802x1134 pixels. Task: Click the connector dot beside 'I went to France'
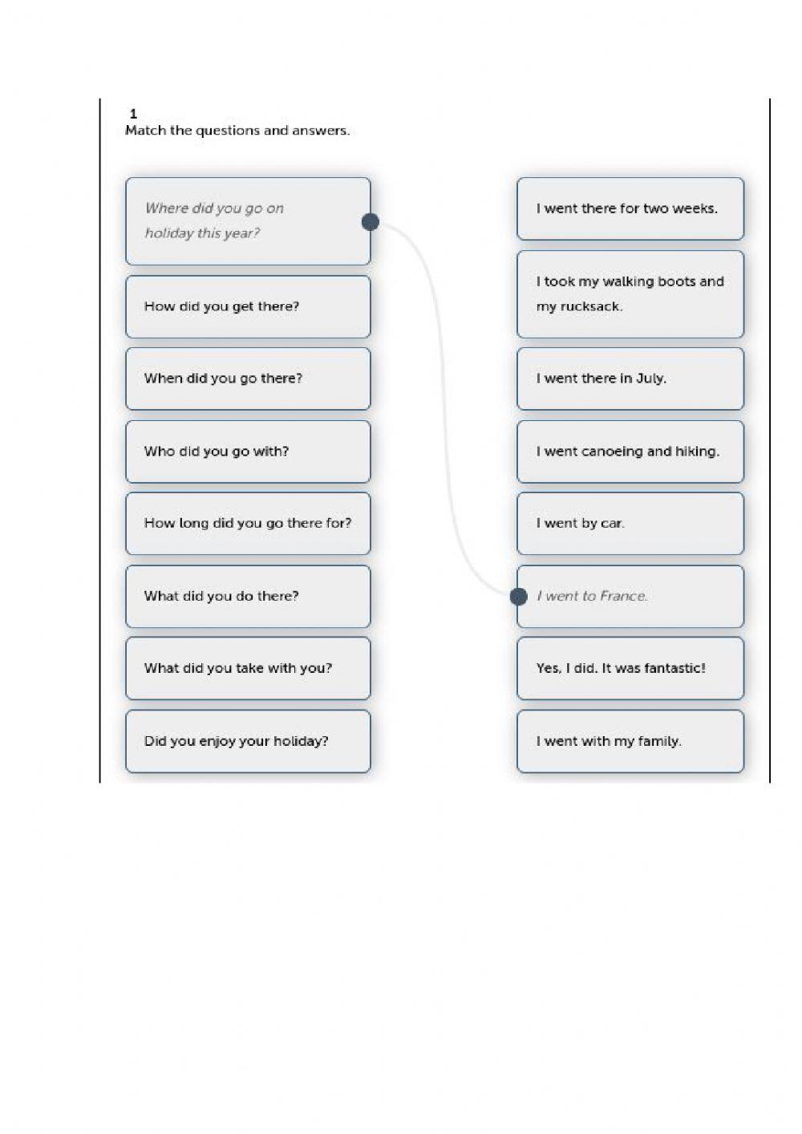518,596
